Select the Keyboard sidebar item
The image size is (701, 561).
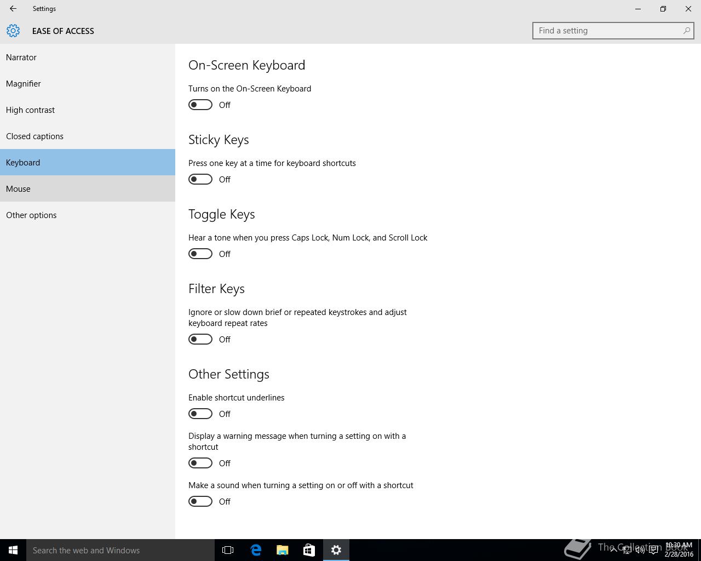click(88, 162)
